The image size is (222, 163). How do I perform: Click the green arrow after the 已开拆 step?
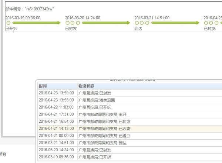pyautogui.click(x=36, y=23)
